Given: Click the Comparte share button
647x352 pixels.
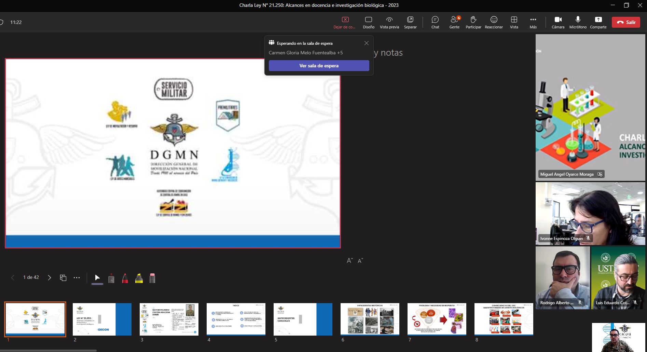Looking at the screenshot, I should [x=598, y=22].
